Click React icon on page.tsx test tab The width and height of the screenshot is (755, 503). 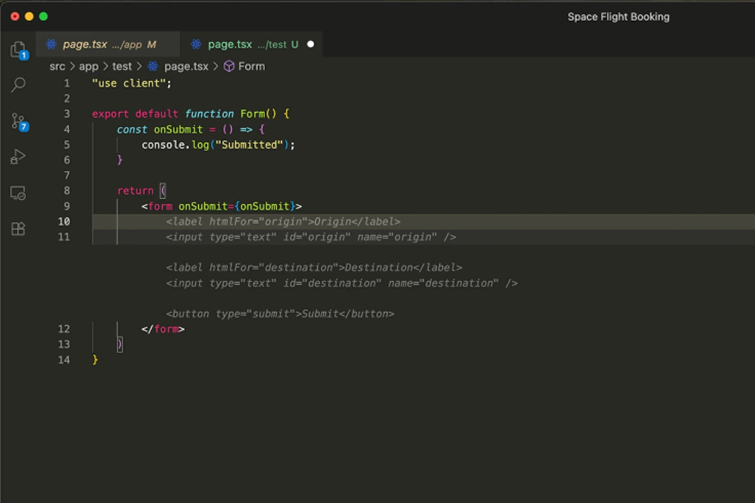tap(196, 45)
